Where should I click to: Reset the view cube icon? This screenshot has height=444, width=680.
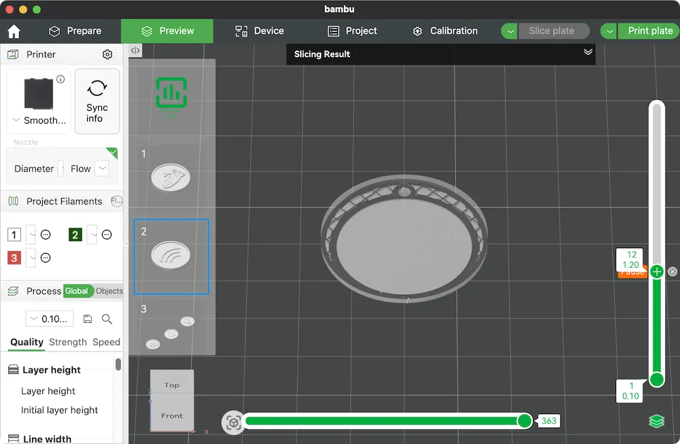(233, 422)
